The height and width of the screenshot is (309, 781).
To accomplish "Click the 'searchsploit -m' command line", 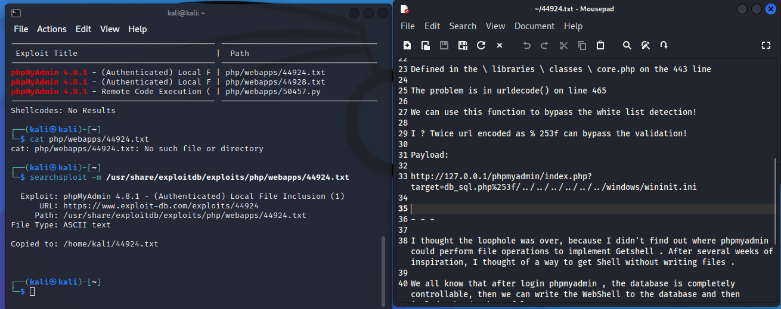I will pos(190,177).
